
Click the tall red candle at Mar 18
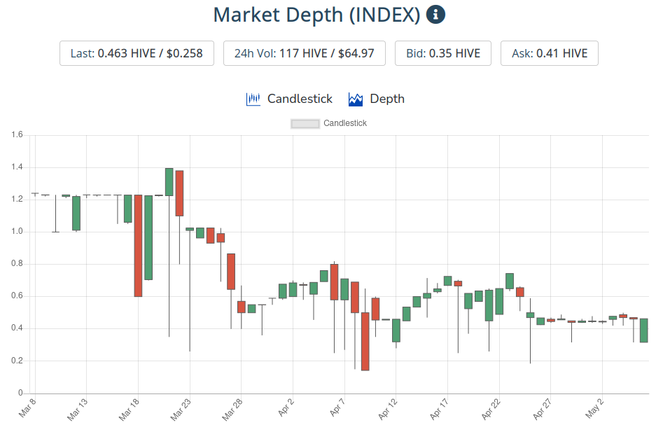138,246
